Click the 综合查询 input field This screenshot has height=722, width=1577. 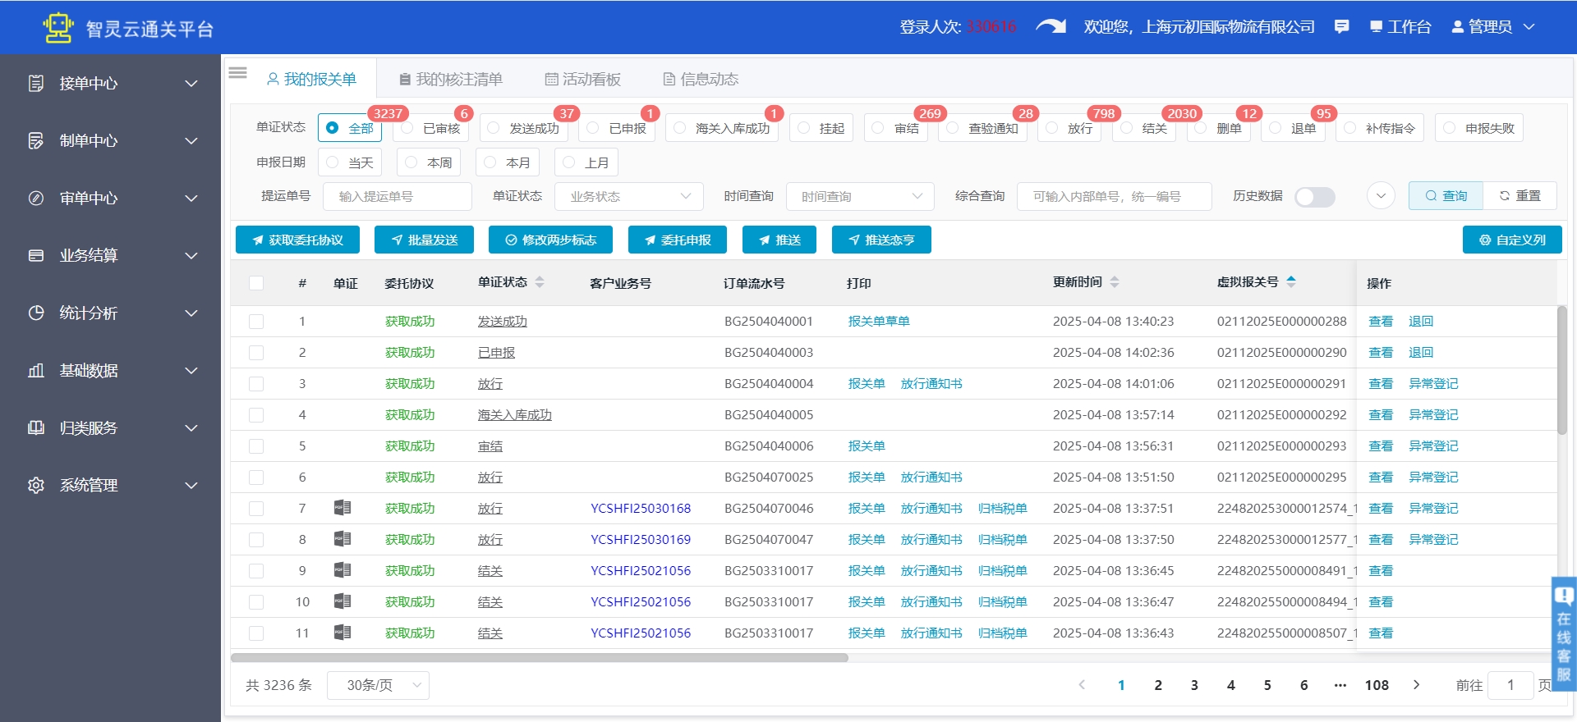(1115, 197)
